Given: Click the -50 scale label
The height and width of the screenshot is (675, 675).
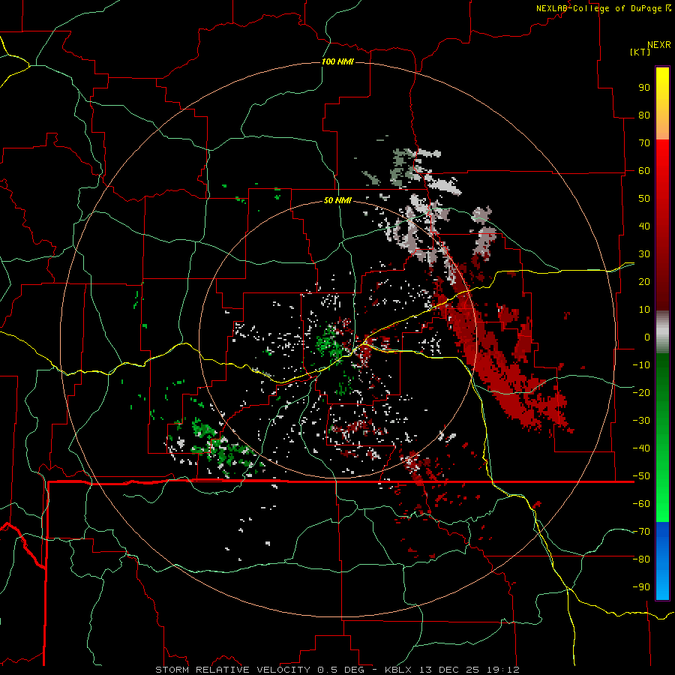Looking at the screenshot, I should [x=641, y=476].
